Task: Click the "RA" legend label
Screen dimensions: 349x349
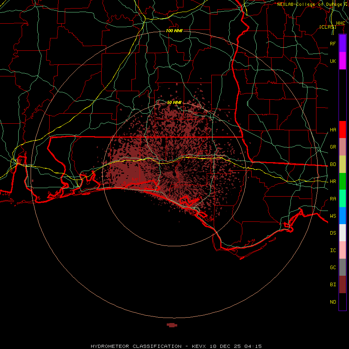Action: (333, 199)
